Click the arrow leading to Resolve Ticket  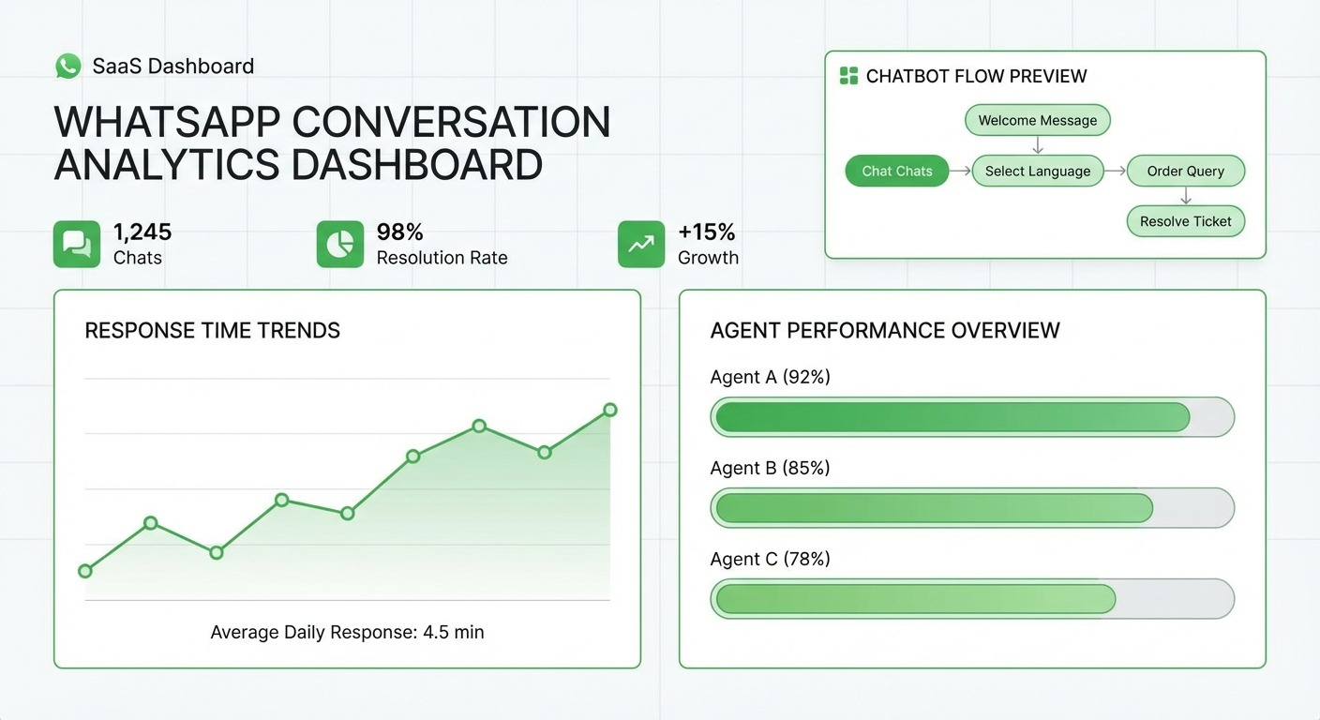(x=1185, y=196)
